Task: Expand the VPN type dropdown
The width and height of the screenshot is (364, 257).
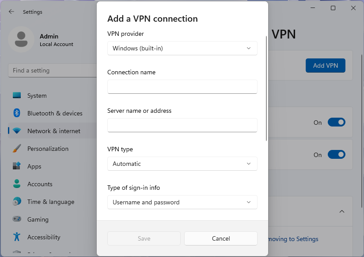Action: tap(182, 164)
